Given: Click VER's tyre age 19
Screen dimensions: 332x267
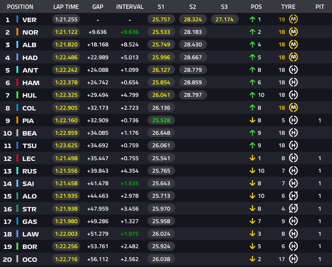Looking at the screenshot, I should pos(282,19).
